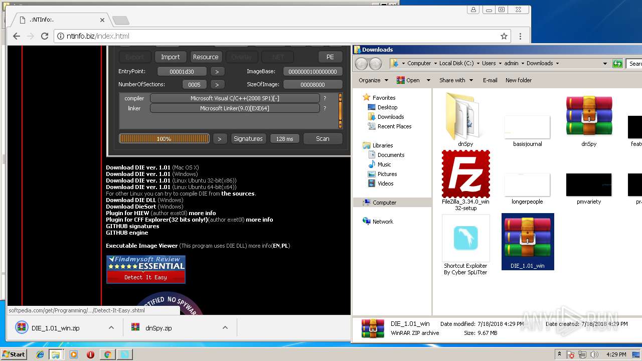Open the Windows Start menu
The image size is (642, 361).
click(14, 354)
